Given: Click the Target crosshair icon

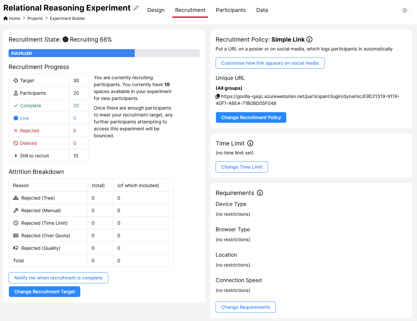Looking at the screenshot, I should point(16,80).
